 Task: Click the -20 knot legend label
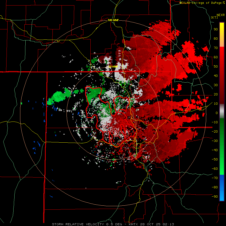point(215,131)
